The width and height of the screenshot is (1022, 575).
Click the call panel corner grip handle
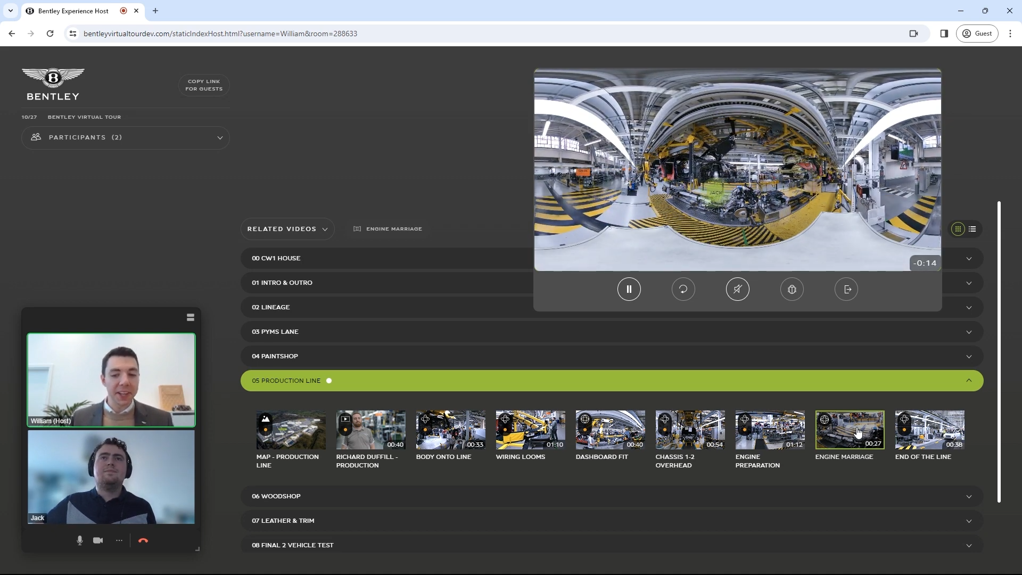(x=197, y=549)
